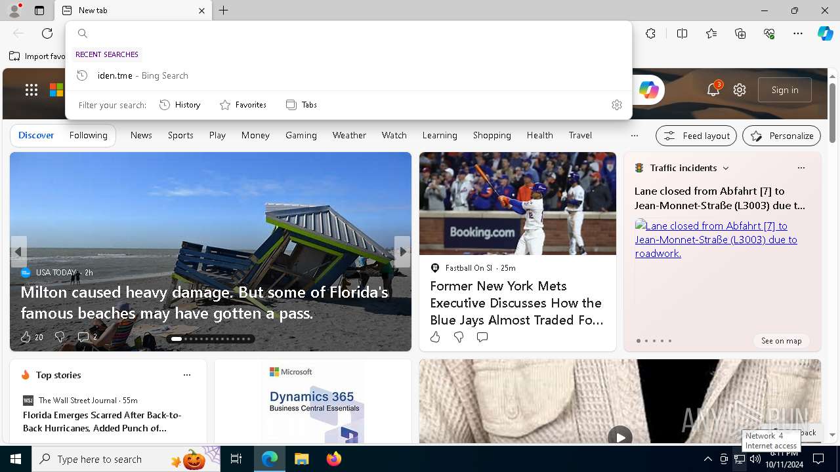Image resolution: width=840 pixels, height=472 pixels.
Task: Show more feed categories ellipsis
Action: point(634,136)
